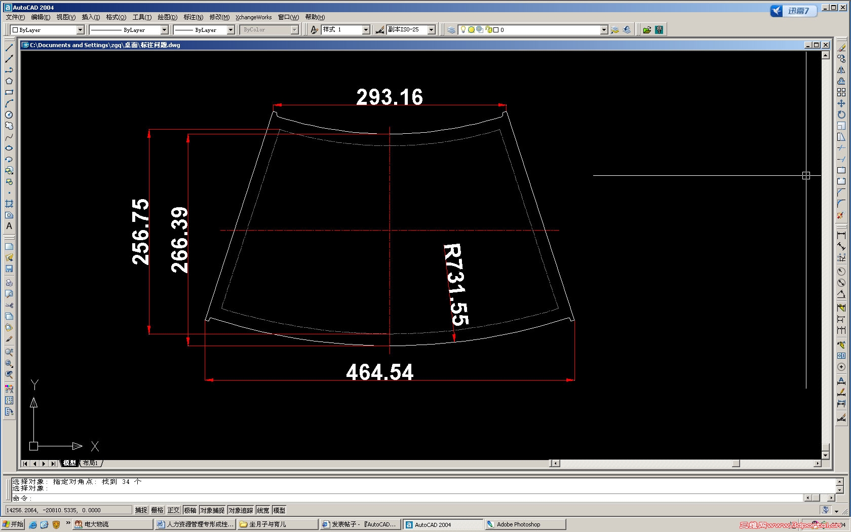851x532 pixels.
Task: Select the Move modify tool
Action: tap(841, 103)
